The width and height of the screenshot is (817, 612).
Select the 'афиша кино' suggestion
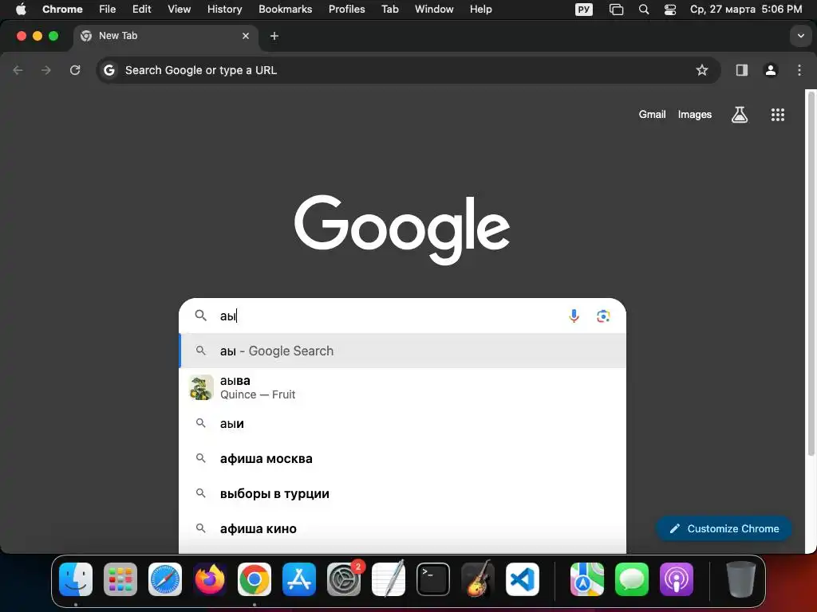pos(402,529)
